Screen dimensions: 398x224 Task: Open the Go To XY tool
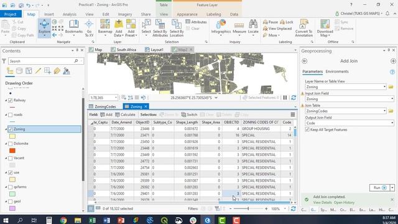(x=89, y=28)
